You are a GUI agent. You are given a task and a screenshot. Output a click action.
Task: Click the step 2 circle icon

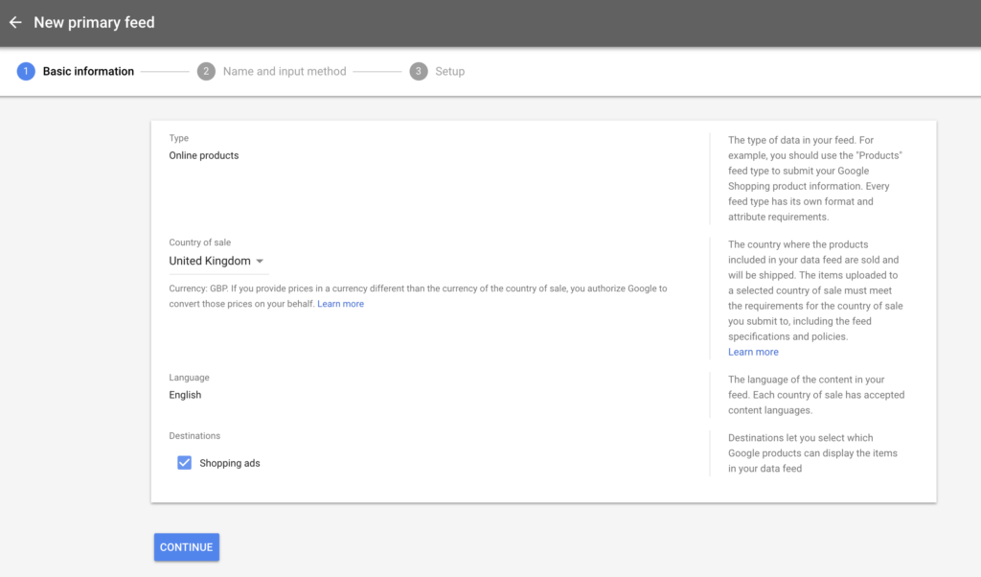click(206, 72)
